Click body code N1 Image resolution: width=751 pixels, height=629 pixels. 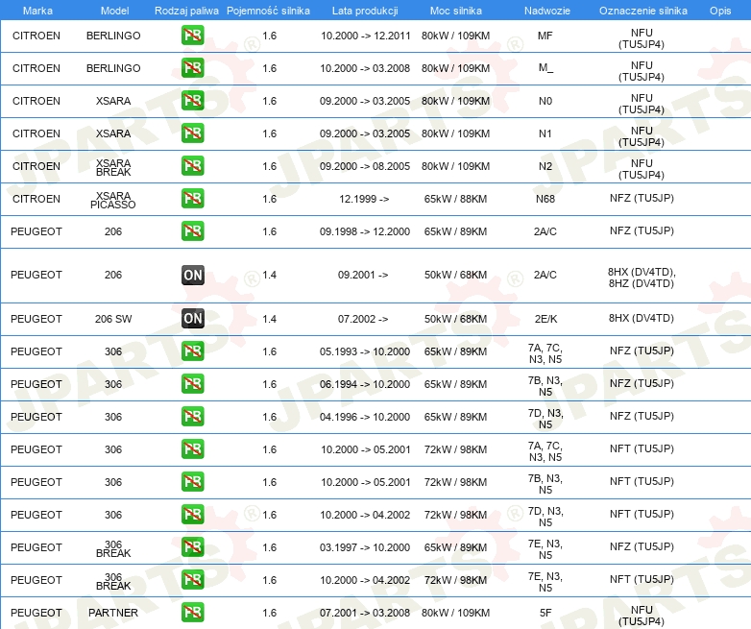point(545,133)
